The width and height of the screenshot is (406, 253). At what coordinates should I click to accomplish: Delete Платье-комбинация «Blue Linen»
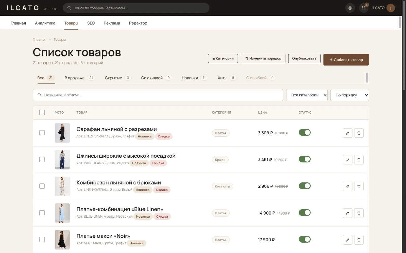(x=359, y=213)
